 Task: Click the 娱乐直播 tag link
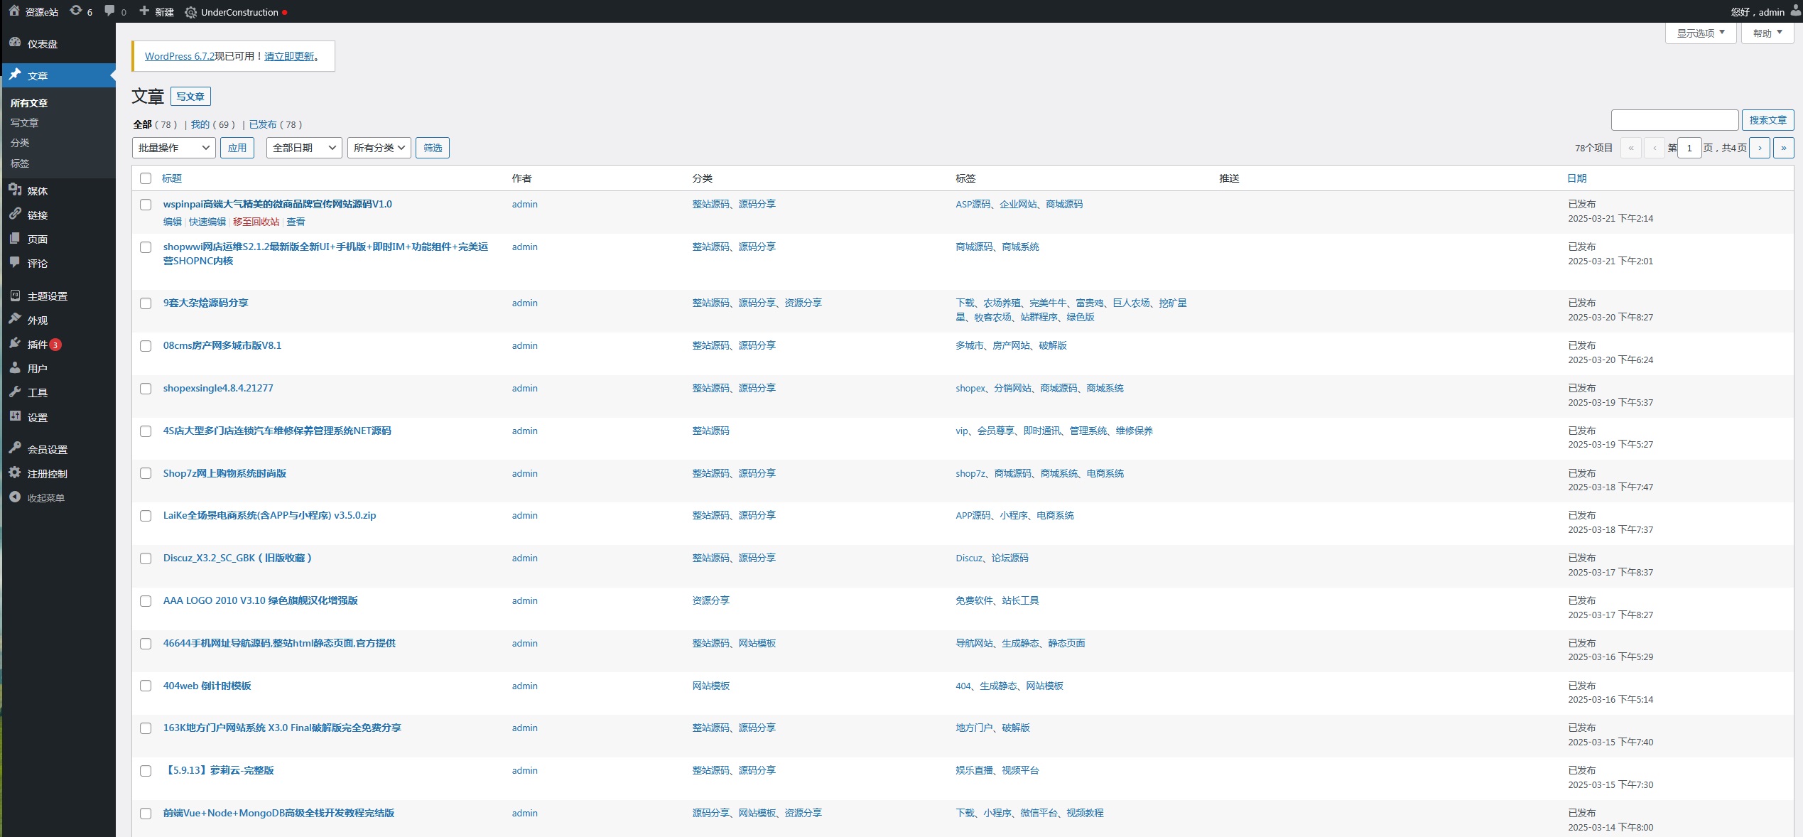(974, 770)
